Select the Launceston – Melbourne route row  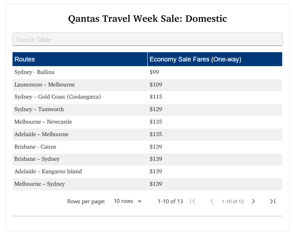point(45,85)
